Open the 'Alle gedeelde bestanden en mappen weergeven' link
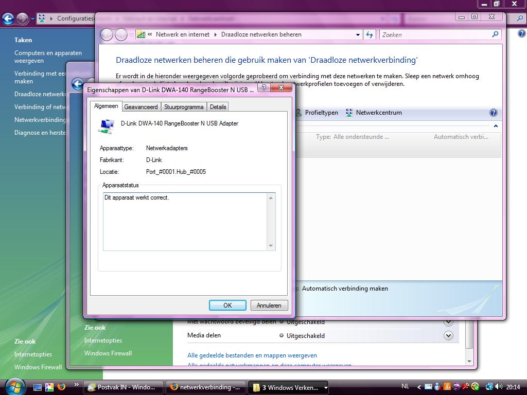This screenshot has height=395, width=527. pos(252,355)
